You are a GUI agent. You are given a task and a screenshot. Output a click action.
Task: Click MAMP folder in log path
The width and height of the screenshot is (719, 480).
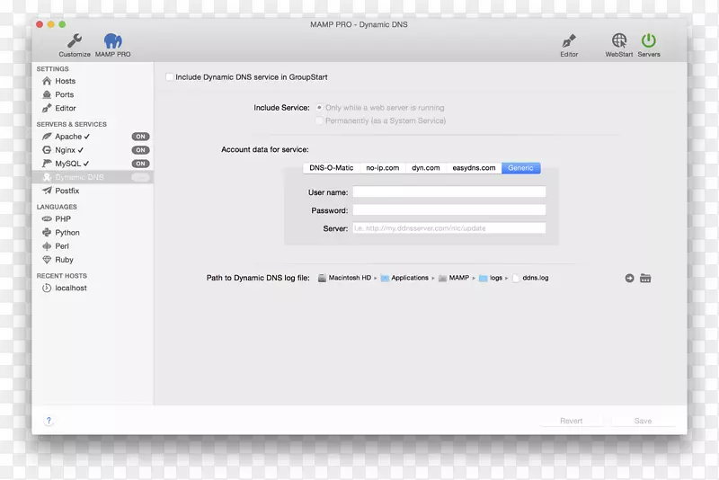click(454, 278)
